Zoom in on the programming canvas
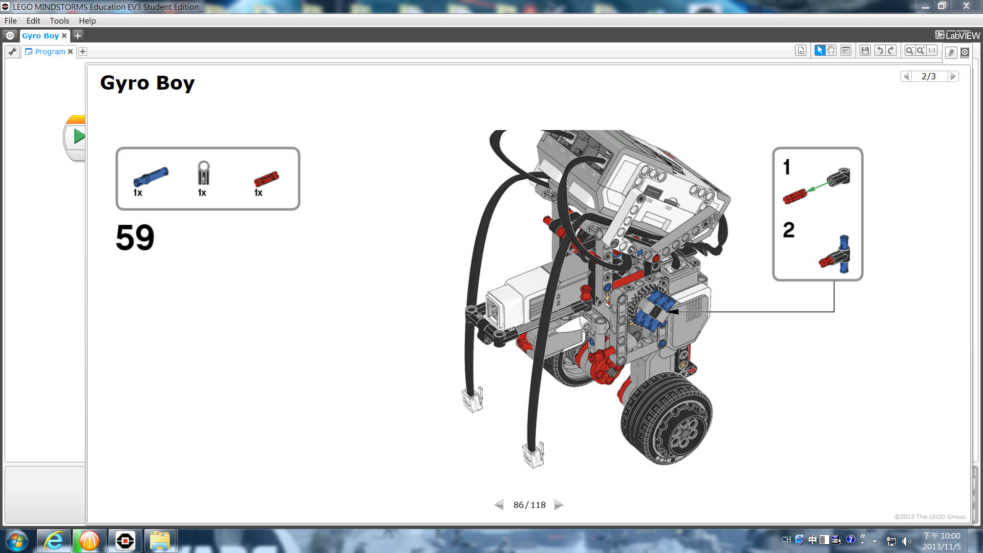 921,50
